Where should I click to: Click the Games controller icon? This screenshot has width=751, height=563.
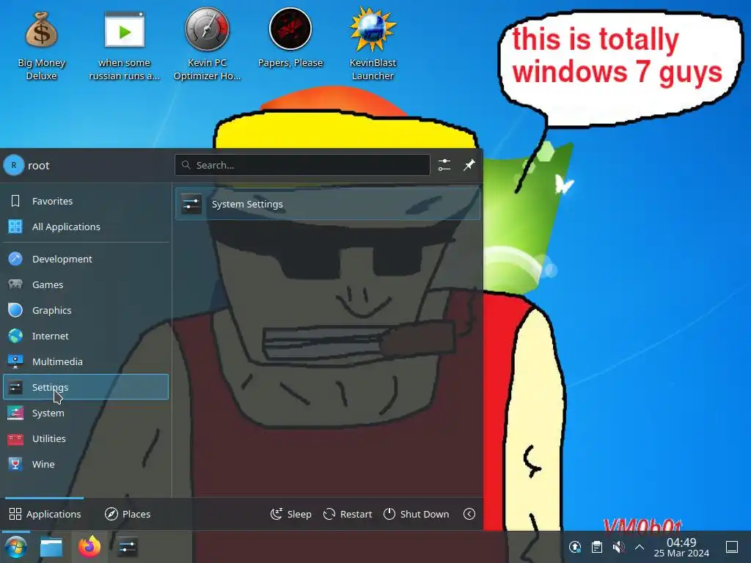[x=15, y=284]
